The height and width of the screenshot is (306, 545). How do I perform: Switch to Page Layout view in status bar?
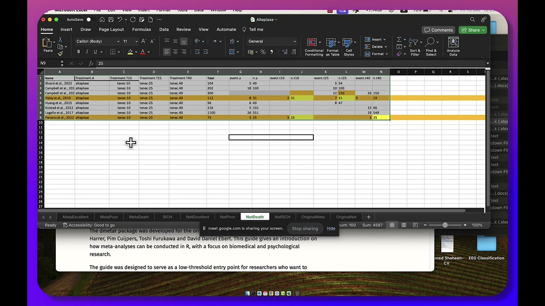[404, 225]
